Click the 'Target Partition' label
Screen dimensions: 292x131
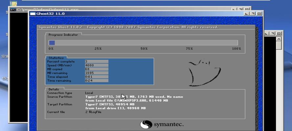59,104
